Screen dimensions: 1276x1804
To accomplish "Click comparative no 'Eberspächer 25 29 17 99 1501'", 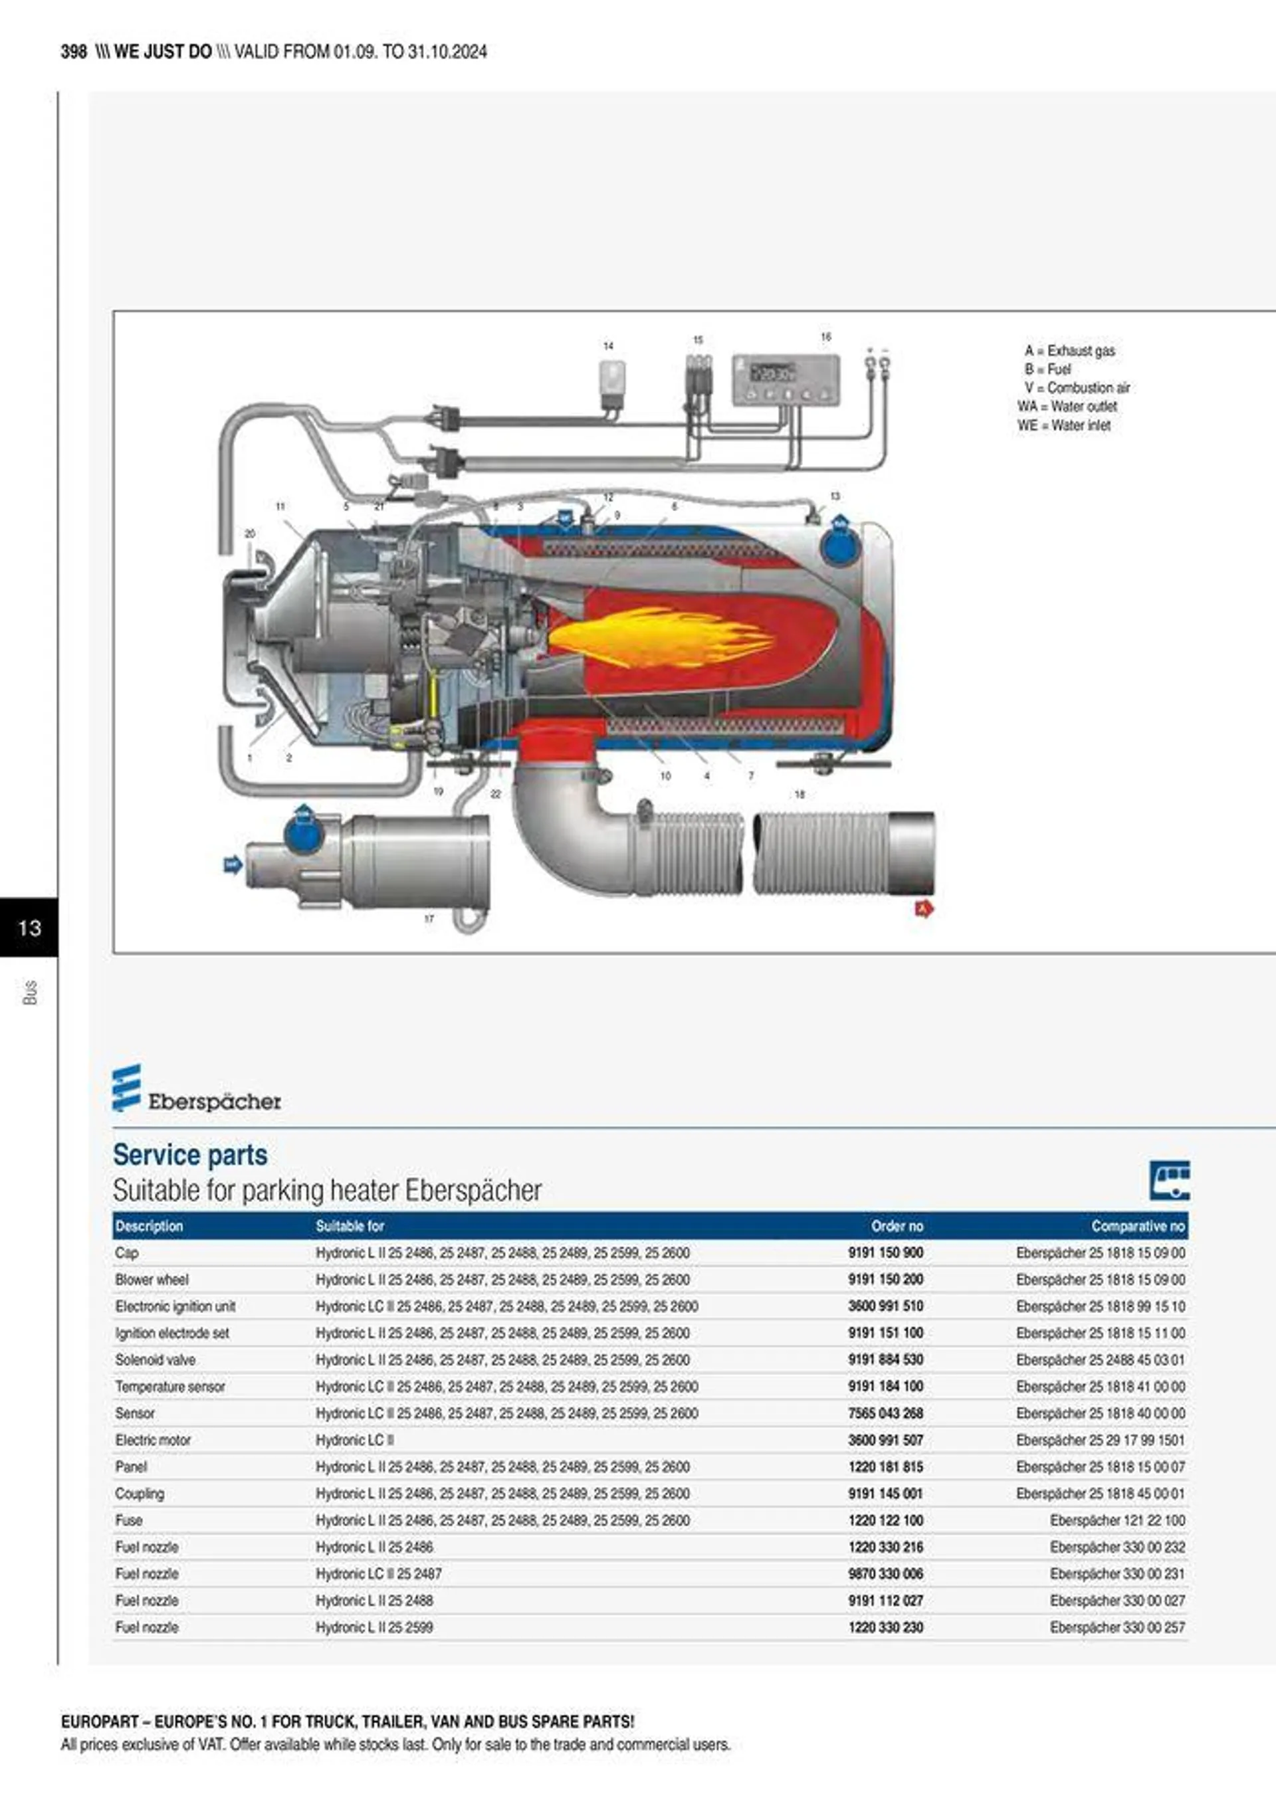I will (1101, 1439).
